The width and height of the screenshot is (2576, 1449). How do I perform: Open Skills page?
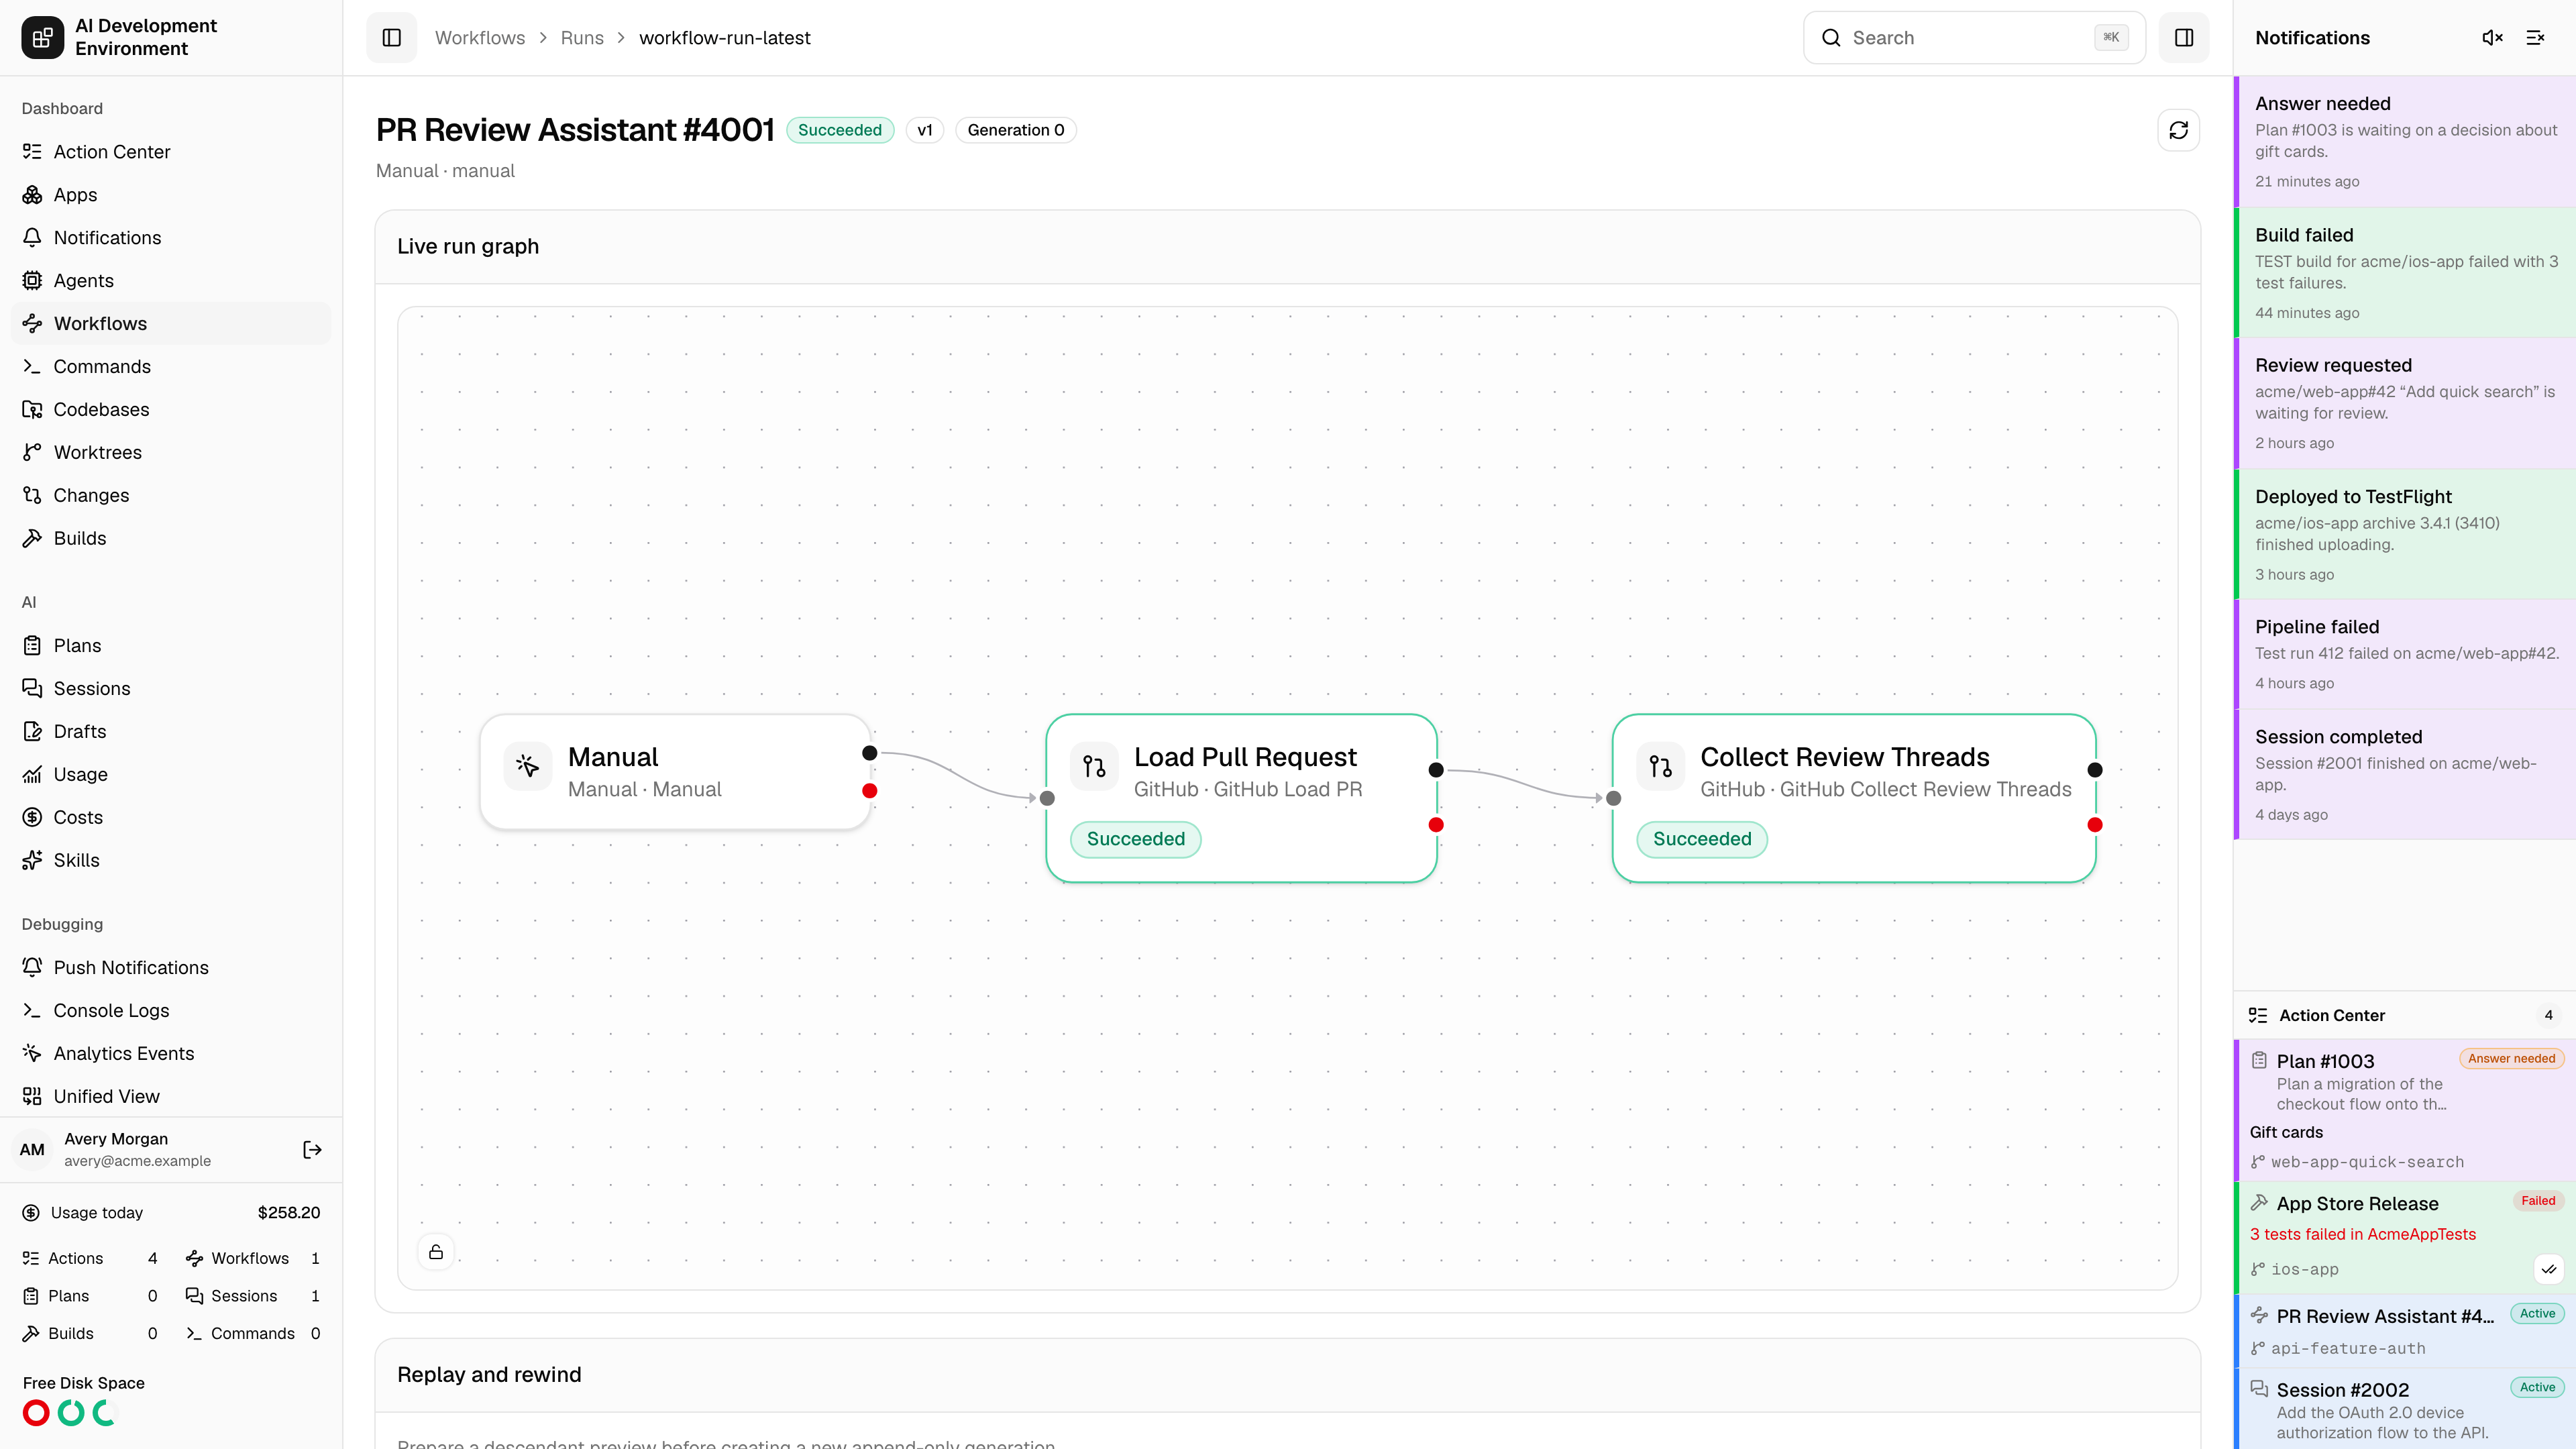(171, 861)
